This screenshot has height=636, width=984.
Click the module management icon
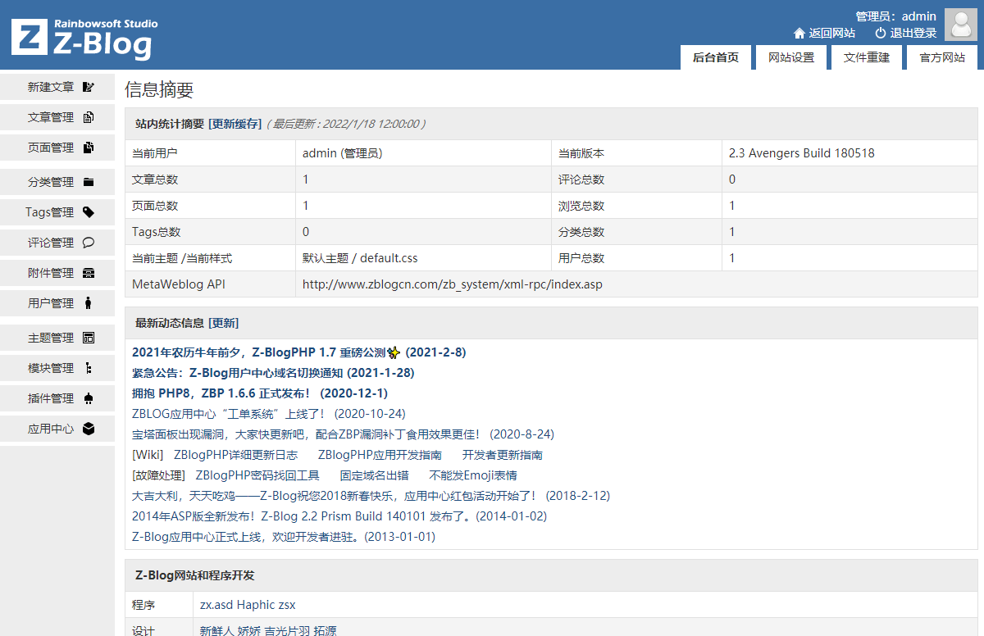(89, 368)
